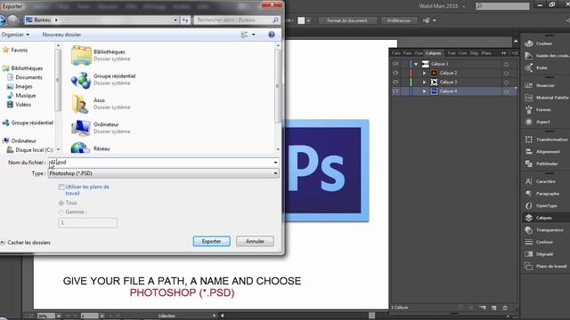Screen dimensions: 570x320
Task: Open Ordinateur system folder
Action: point(101,128)
